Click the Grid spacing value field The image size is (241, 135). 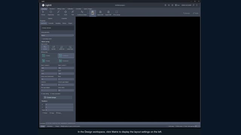[x=197, y=126]
